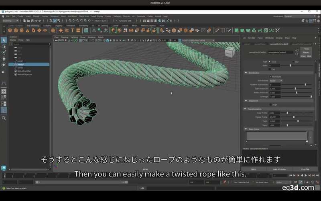Select the arrow Select tool in the toolbox
This screenshot has width=321, height=201.
[x=4, y=40]
